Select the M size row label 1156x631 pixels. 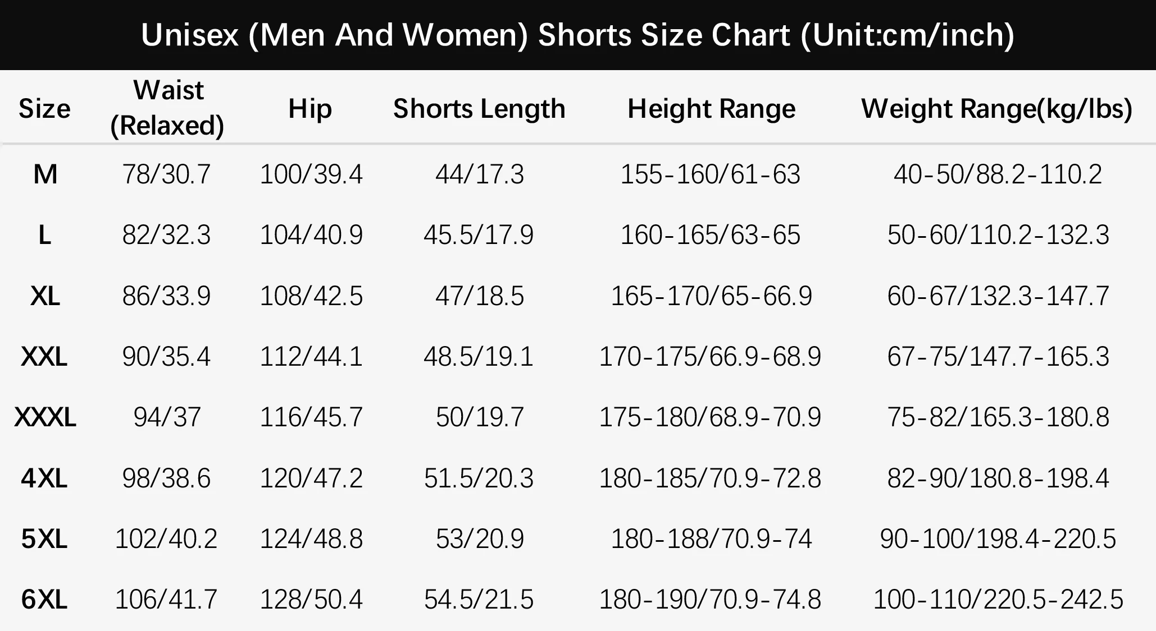(45, 174)
